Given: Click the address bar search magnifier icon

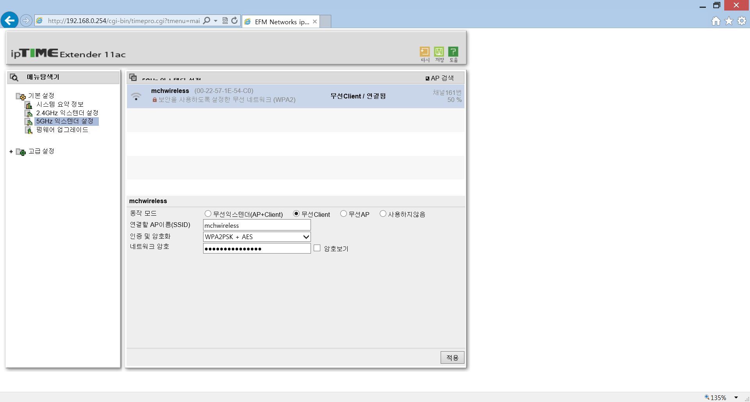Looking at the screenshot, I should [x=207, y=20].
